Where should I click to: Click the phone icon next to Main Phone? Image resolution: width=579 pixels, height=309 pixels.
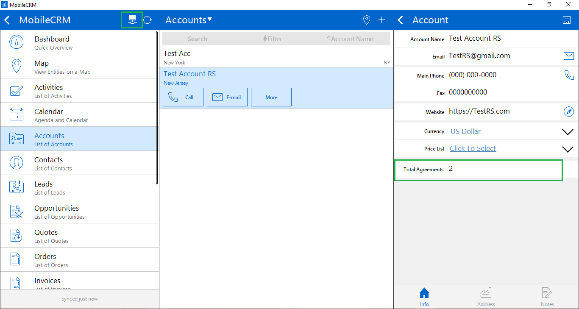[568, 75]
